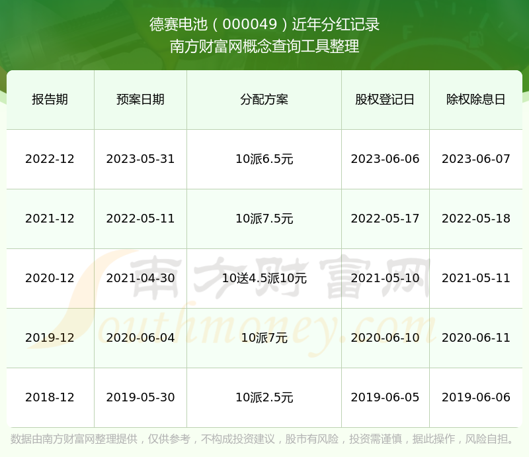Screen dimensions: 529x457
Task: Click report period cell 2021-12
Action: (50, 219)
